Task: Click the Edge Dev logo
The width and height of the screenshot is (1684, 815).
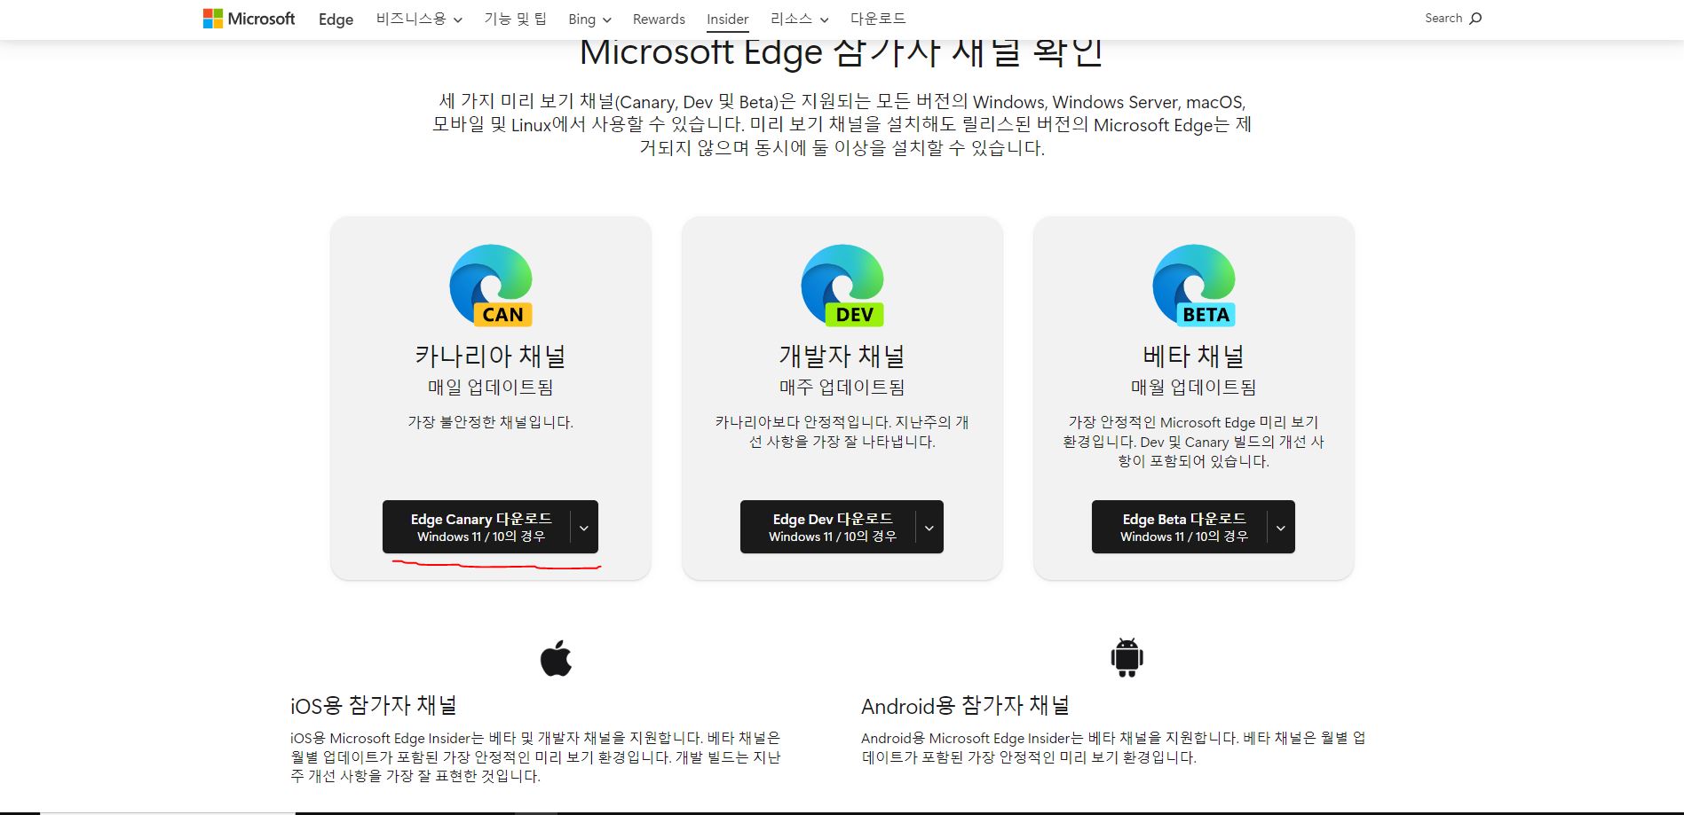Action: coord(842,286)
